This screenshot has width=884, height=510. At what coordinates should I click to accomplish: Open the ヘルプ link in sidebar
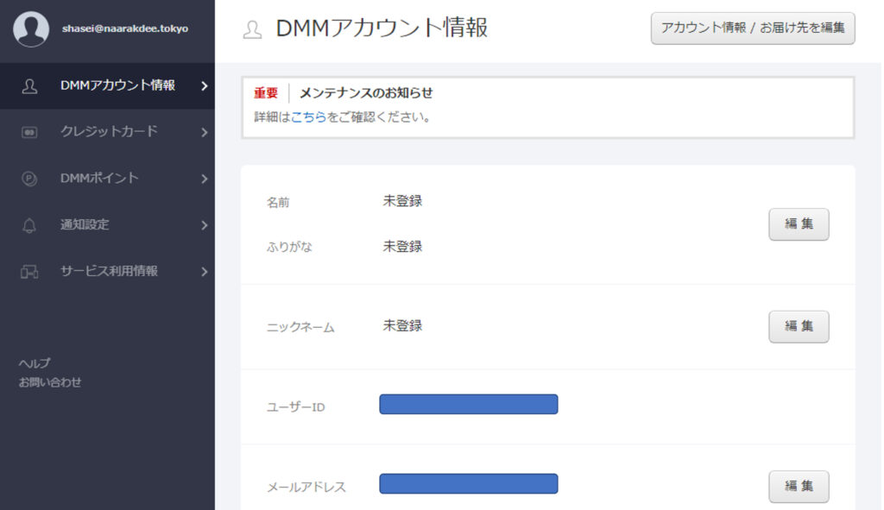pyautogui.click(x=35, y=363)
